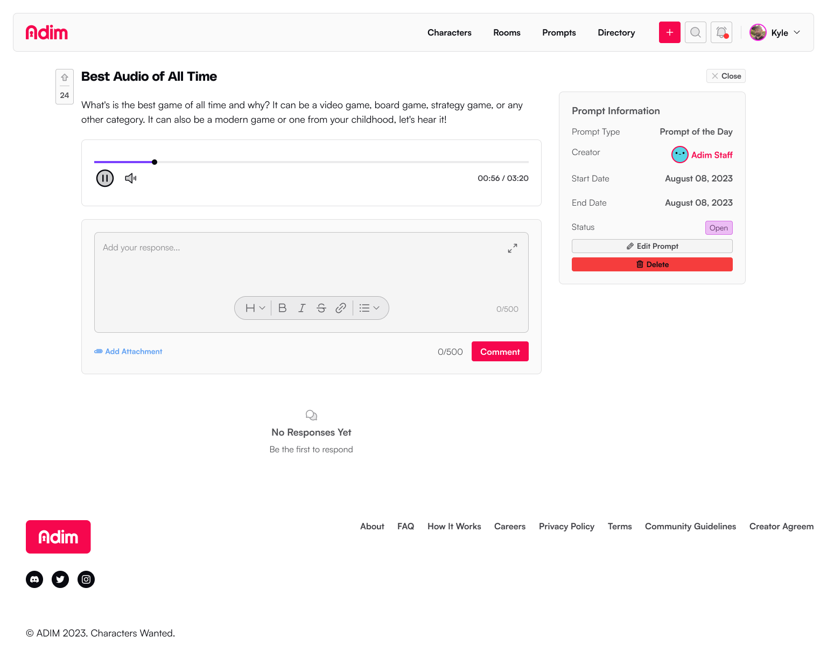Toggle italic formatting in editor
Screen dimensions: 827x665
click(302, 308)
